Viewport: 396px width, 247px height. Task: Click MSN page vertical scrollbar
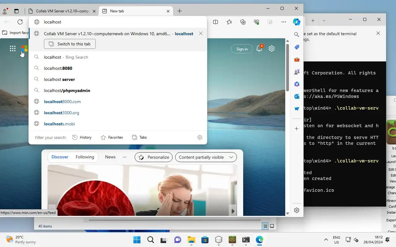(x=287, y=67)
